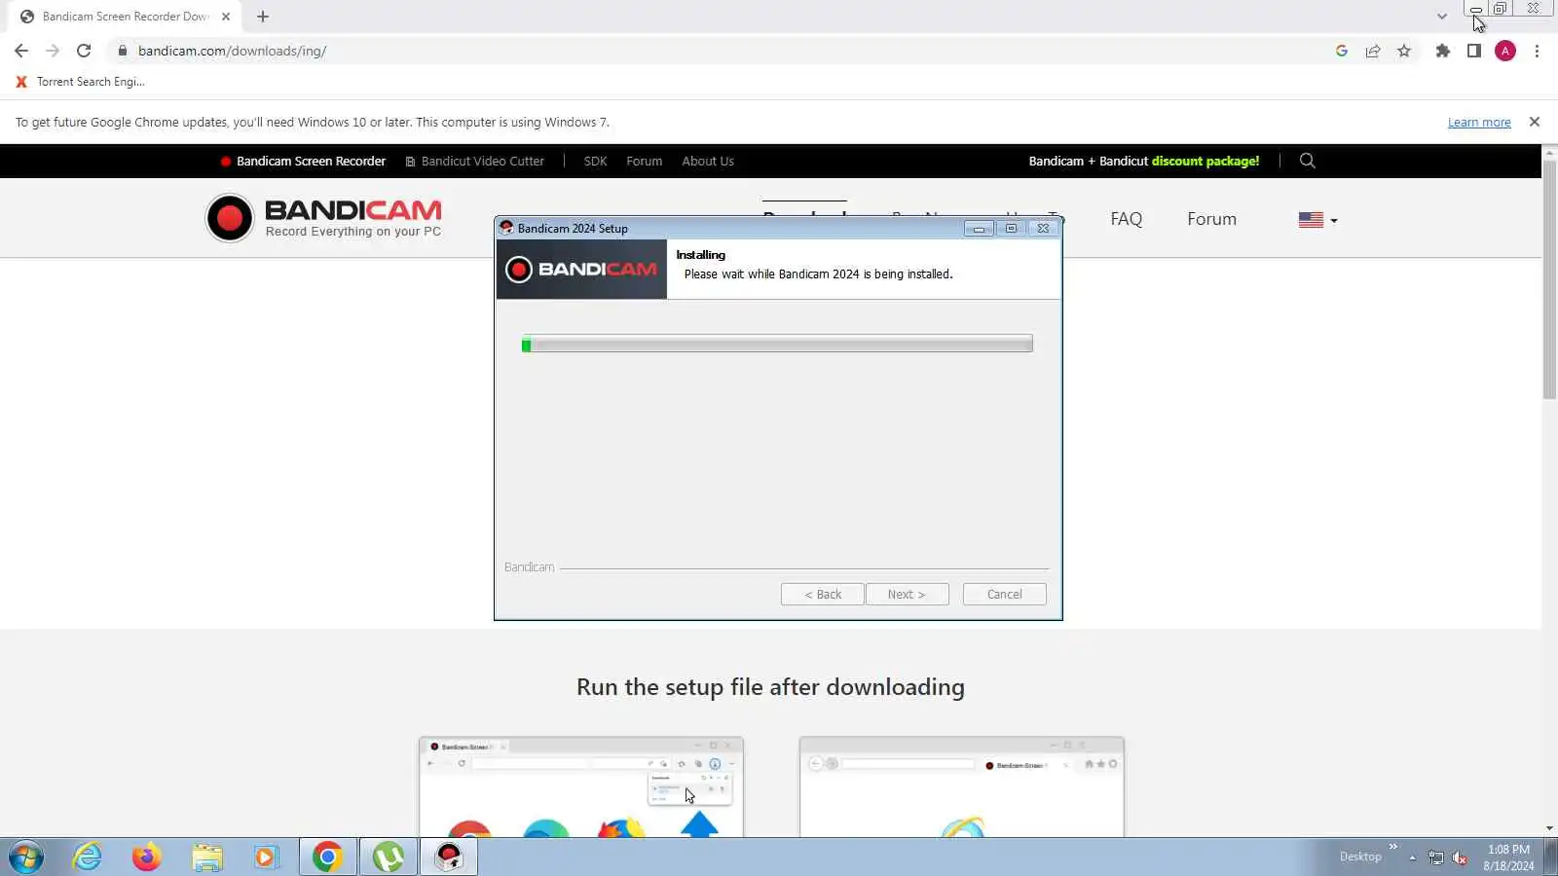Open network tray icon
1558x876 pixels.
coord(1436,858)
